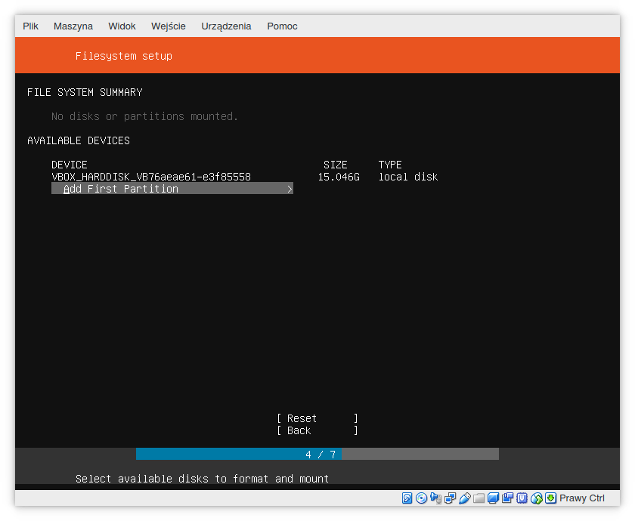Click the 15.046G size value
Viewport: 635px width, 521px height.
point(339,177)
